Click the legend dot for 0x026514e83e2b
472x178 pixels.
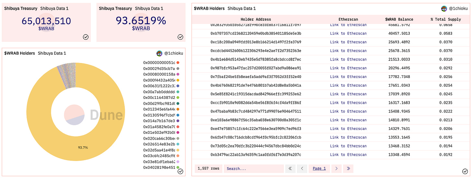point(178,144)
